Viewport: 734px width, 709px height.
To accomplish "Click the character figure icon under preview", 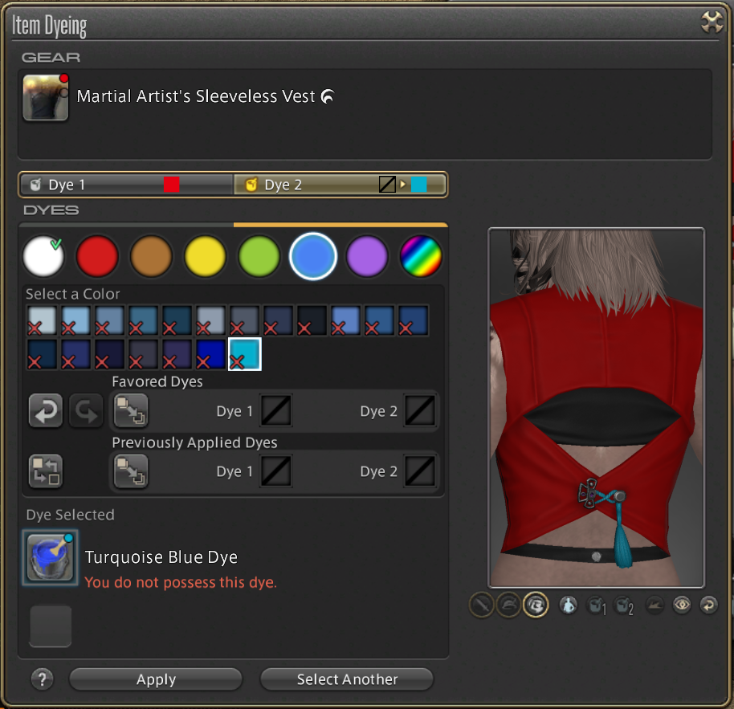I will pyautogui.click(x=569, y=605).
